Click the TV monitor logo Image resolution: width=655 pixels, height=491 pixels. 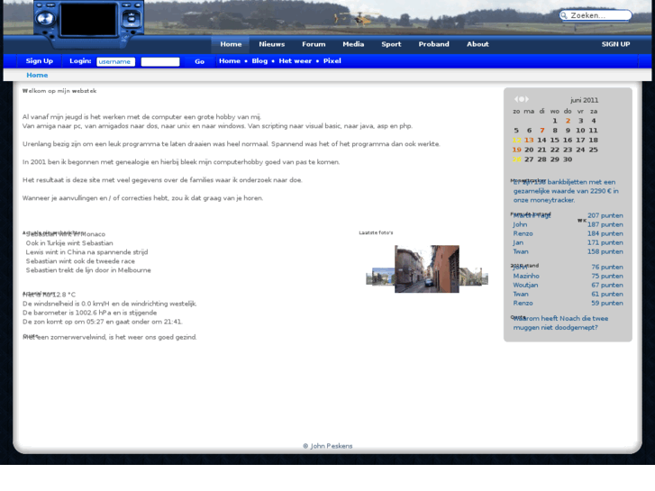click(x=88, y=20)
